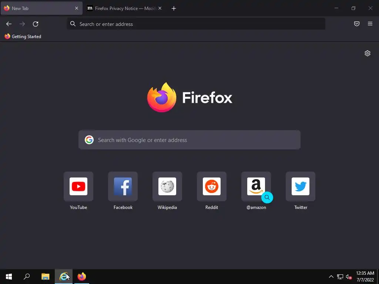This screenshot has height=284, width=379.
Task: Click the Firefox taskbar icon
Action: [82, 277]
